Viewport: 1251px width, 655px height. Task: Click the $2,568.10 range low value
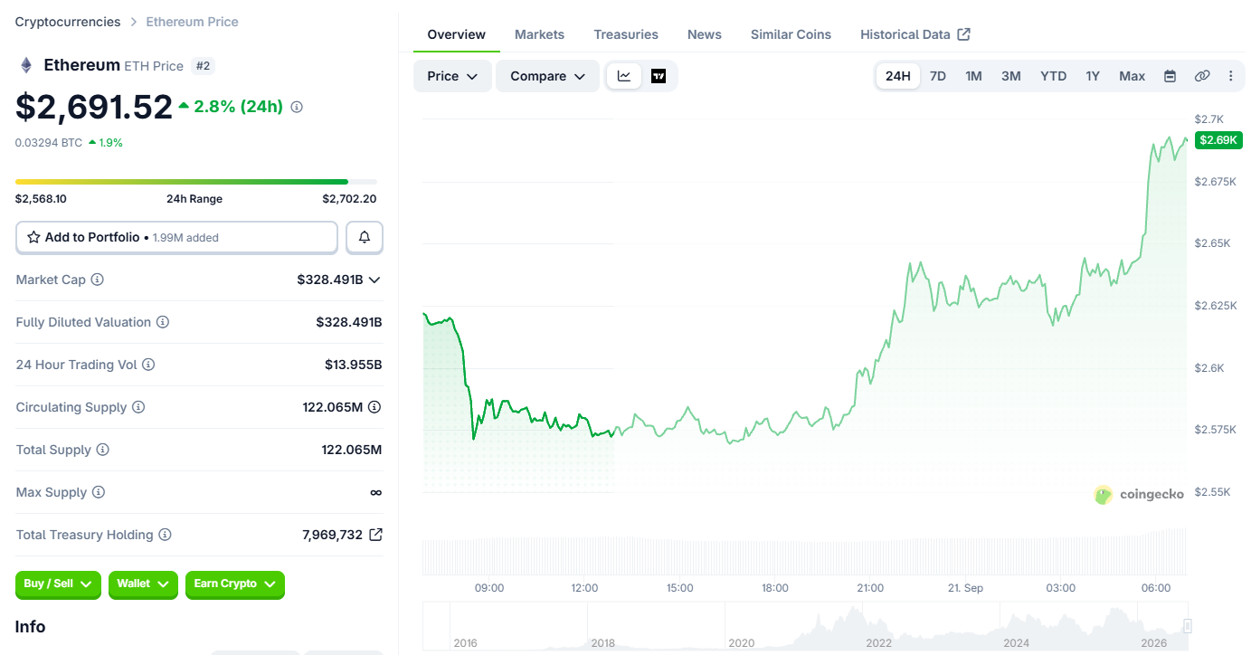click(x=41, y=199)
